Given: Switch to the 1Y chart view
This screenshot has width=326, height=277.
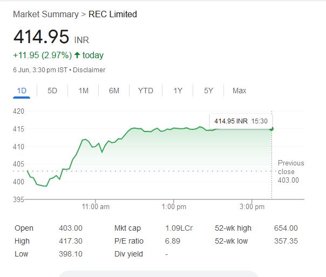Looking at the screenshot, I should (178, 91).
